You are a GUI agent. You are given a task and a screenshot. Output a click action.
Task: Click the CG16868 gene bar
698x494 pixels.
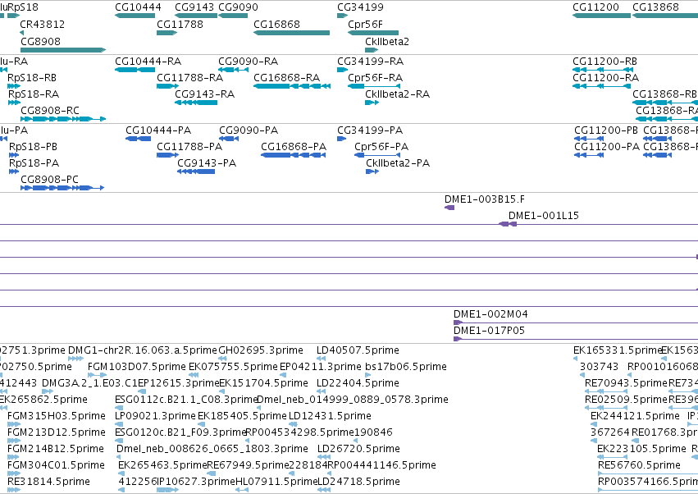tap(291, 33)
